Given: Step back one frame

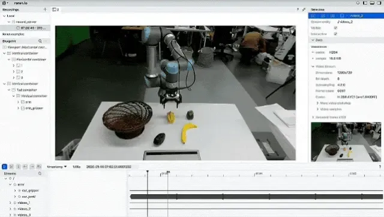Looking at the screenshot, I should tap(25, 166).
